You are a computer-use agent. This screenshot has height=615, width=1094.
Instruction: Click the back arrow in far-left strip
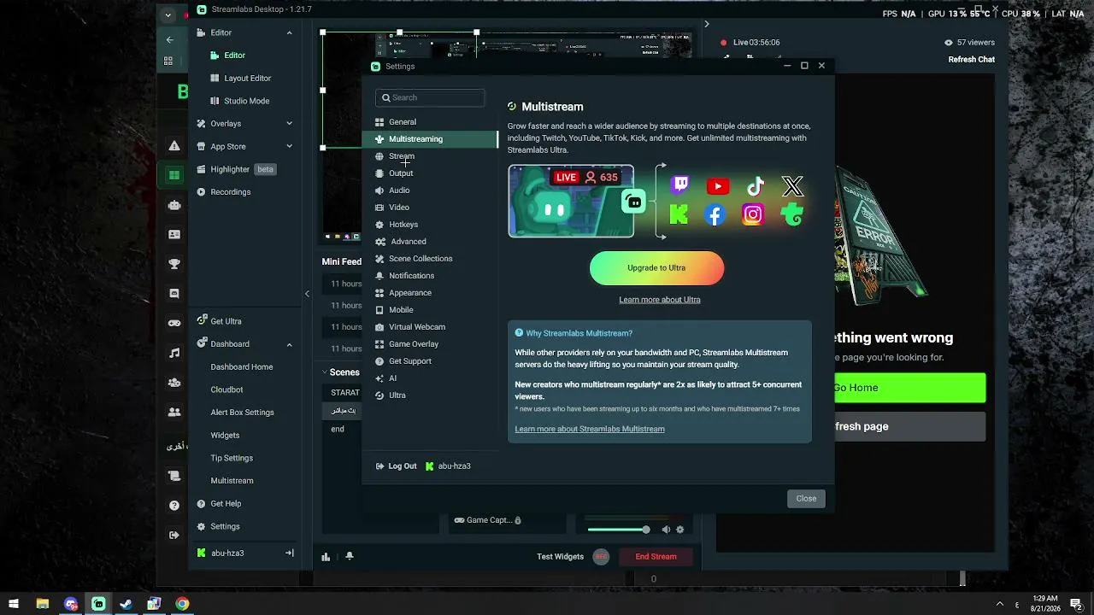169,39
